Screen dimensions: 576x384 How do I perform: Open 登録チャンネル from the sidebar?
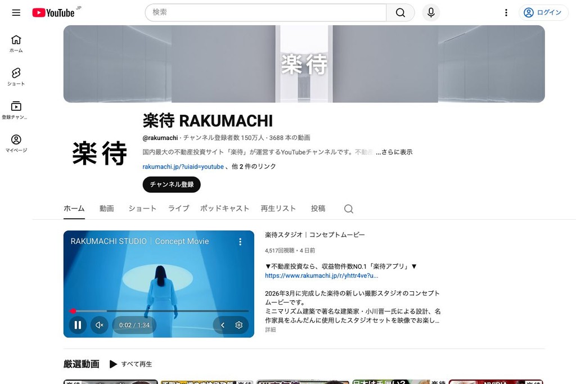coord(16,108)
